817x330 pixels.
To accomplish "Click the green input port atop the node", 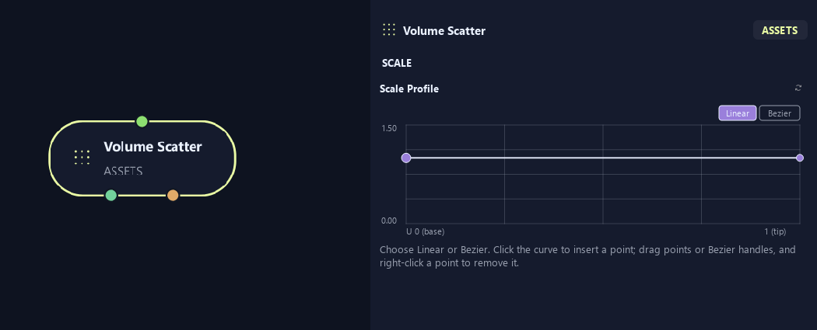I will pos(142,122).
